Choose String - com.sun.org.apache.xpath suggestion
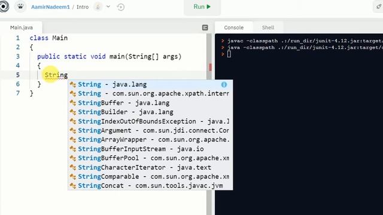Image resolution: width=383 pixels, height=215 pixels. (150, 94)
